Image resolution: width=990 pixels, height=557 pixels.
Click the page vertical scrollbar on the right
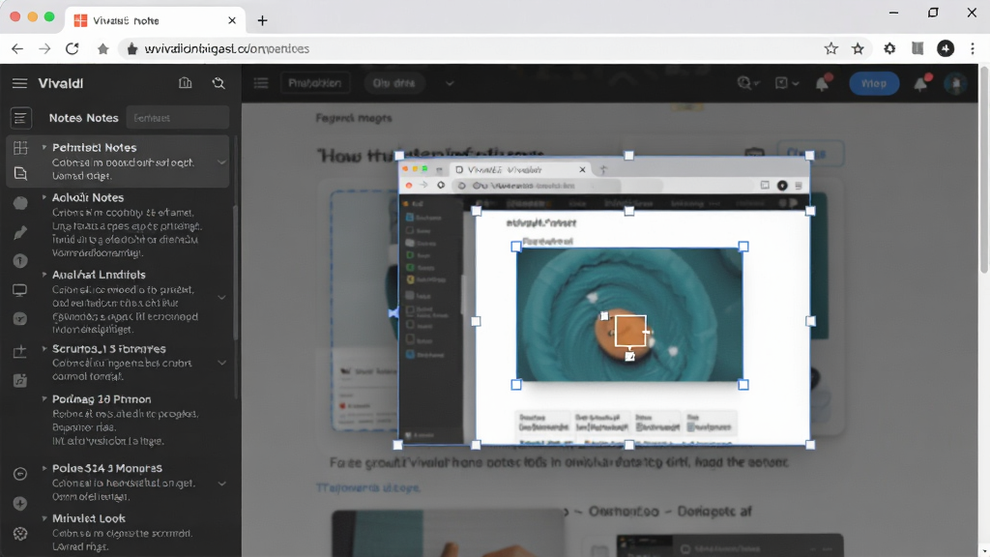tap(983, 170)
